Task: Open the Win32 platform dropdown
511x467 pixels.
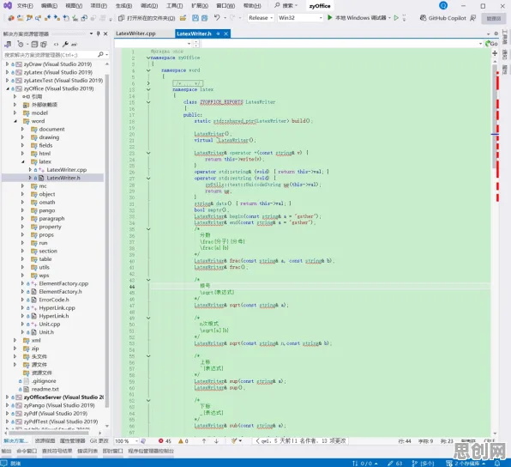Action: click(x=300, y=18)
